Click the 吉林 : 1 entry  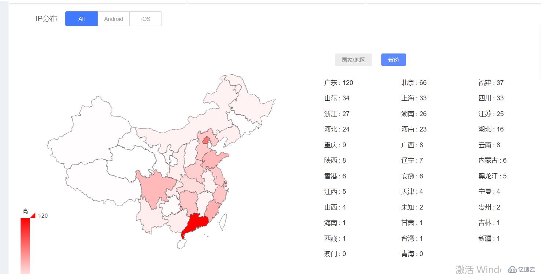pyautogui.click(x=489, y=223)
